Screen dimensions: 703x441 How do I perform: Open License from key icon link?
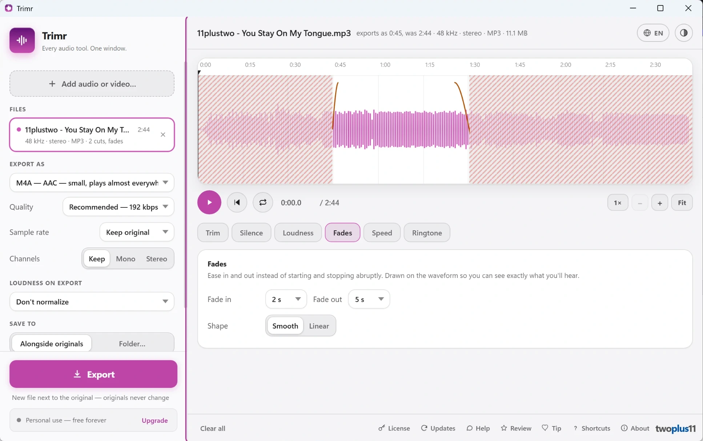(x=394, y=428)
